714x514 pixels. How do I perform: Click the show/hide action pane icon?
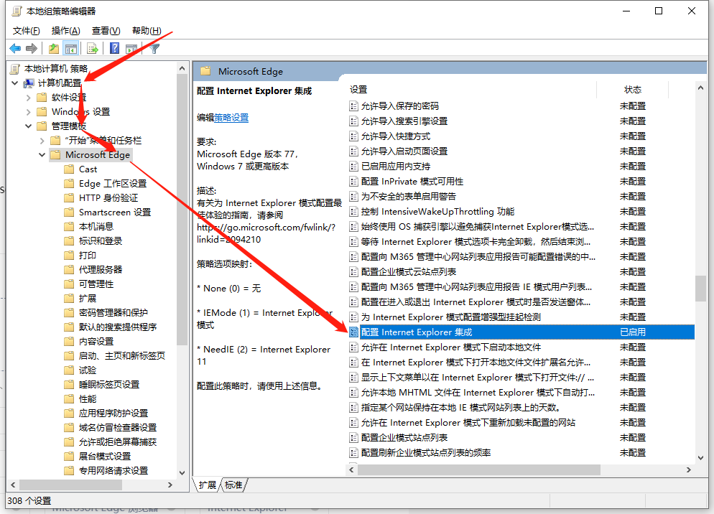click(131, 48)
